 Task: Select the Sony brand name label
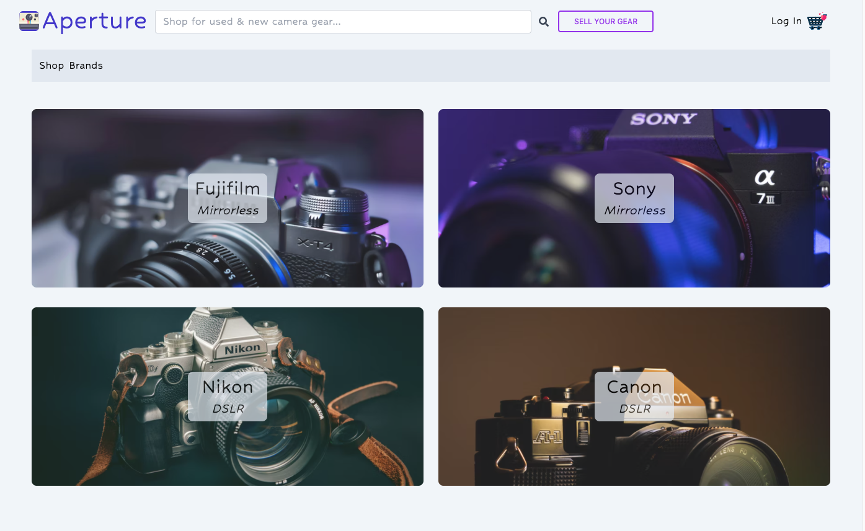[634, 189]
